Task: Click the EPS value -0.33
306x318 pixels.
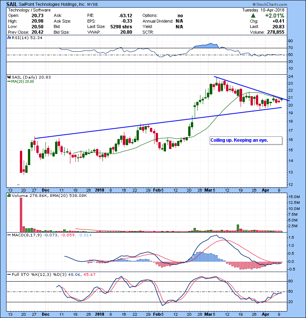Action: pyautogui.click(x=127, y=21)
